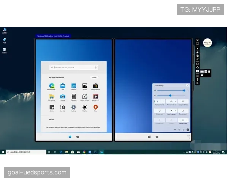The width and height of the screenshot is (228, 182).
Task: Click Task View on left emulator taskbar
Action: click(x=78, y=137)
